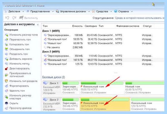Click the Представление eye icon
The width and height of the screenshot is (167, 114).
[28, 11]
